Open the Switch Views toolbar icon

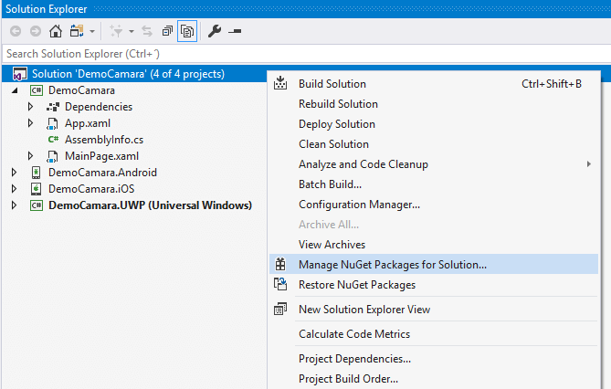tap(77, 31)
